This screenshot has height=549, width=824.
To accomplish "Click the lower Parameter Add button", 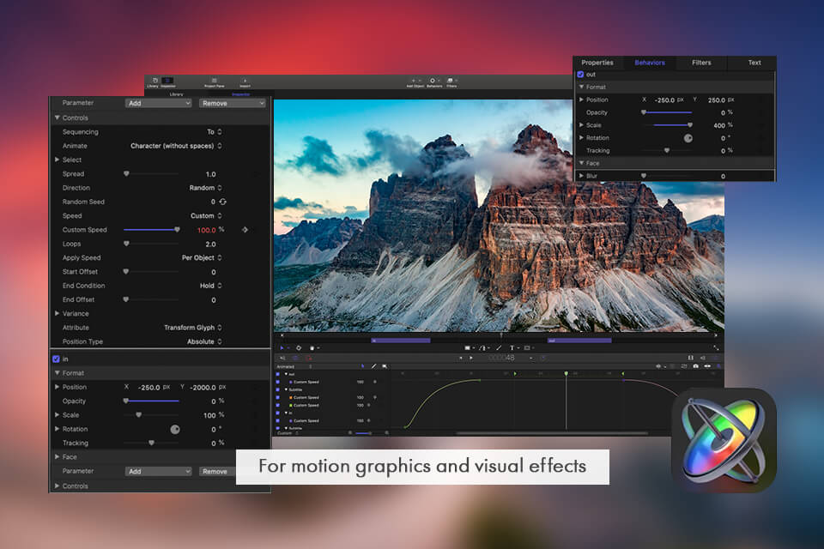I will tap(158, 471).
